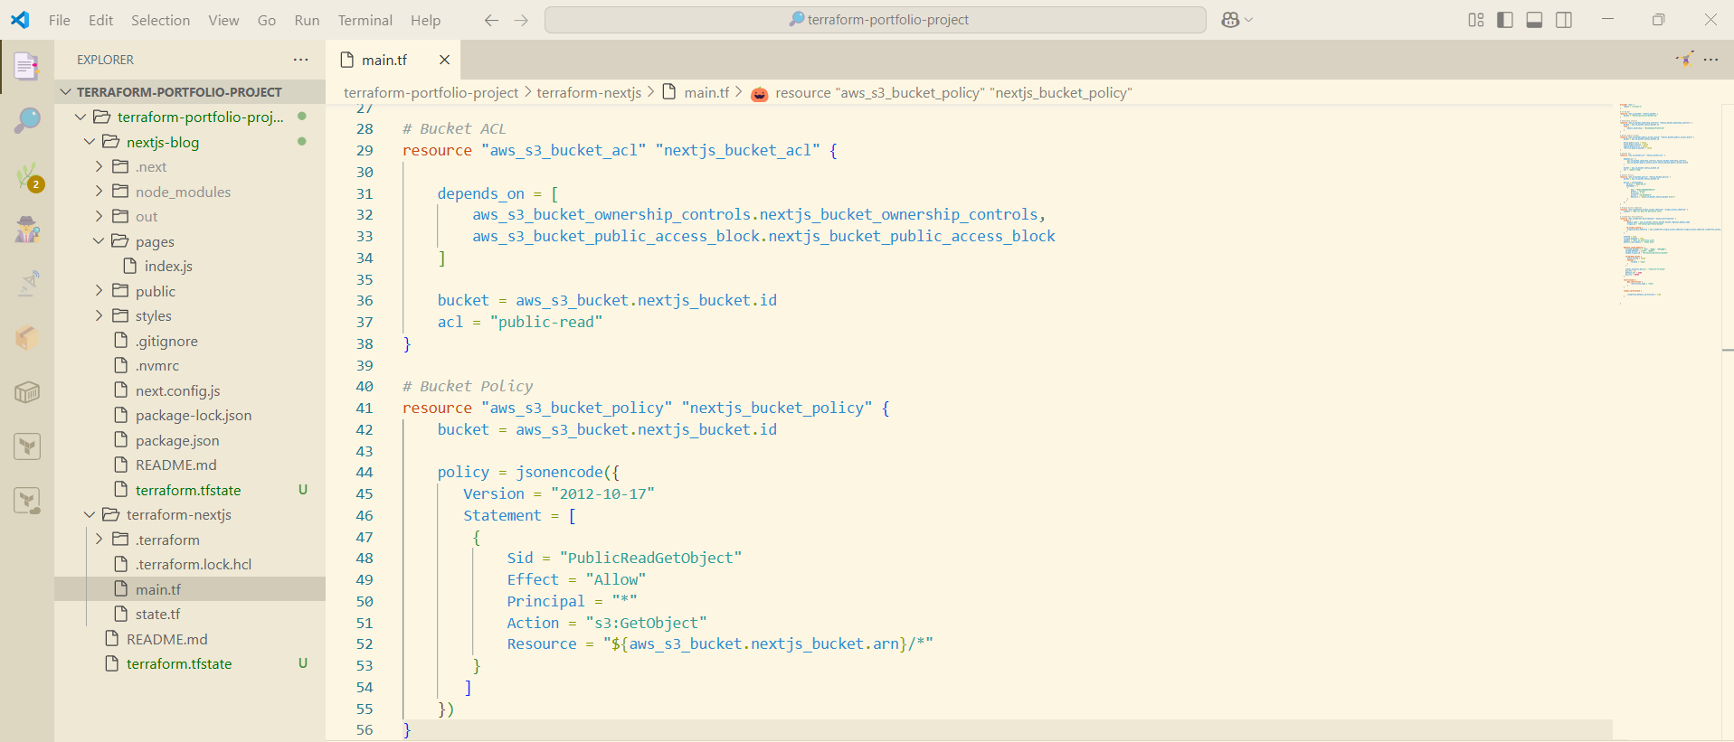Open the View menu
The width and height of the screenshot is (1734, 742).
pyautogui.click(x=223, y=20)
